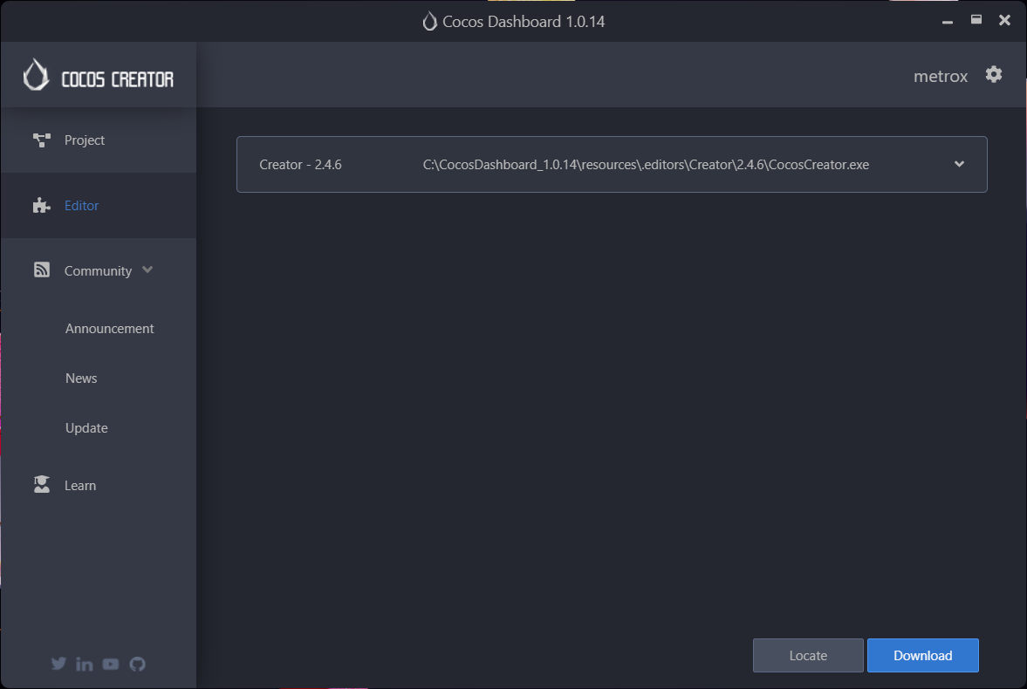Select the News menu item
1027x689 pixels.
pos(81,378)
